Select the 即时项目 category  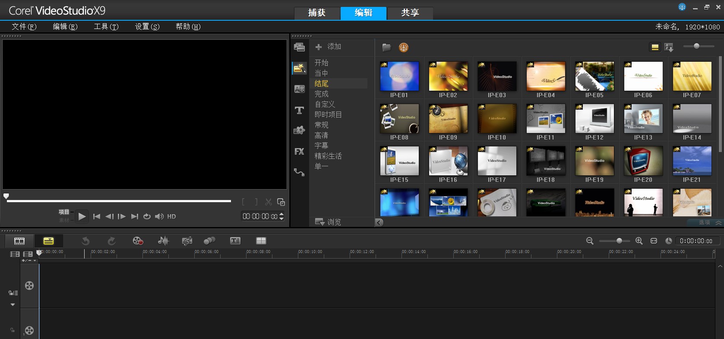(328, 114)
